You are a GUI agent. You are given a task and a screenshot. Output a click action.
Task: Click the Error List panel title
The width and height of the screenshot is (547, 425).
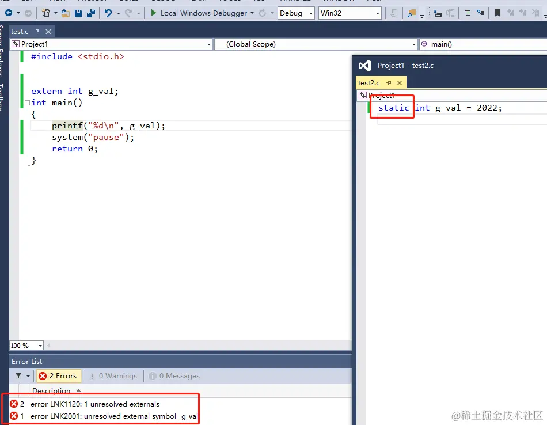pos(27,362)
